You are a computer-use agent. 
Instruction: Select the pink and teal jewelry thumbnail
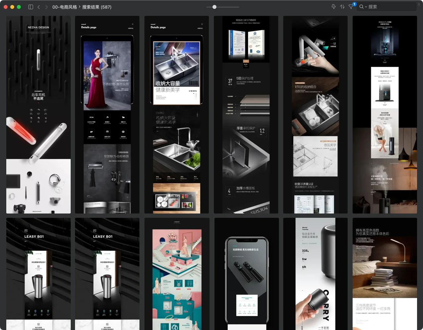[177, 274]
